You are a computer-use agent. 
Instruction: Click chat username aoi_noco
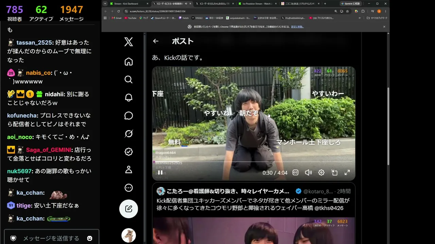click(20, 137)
